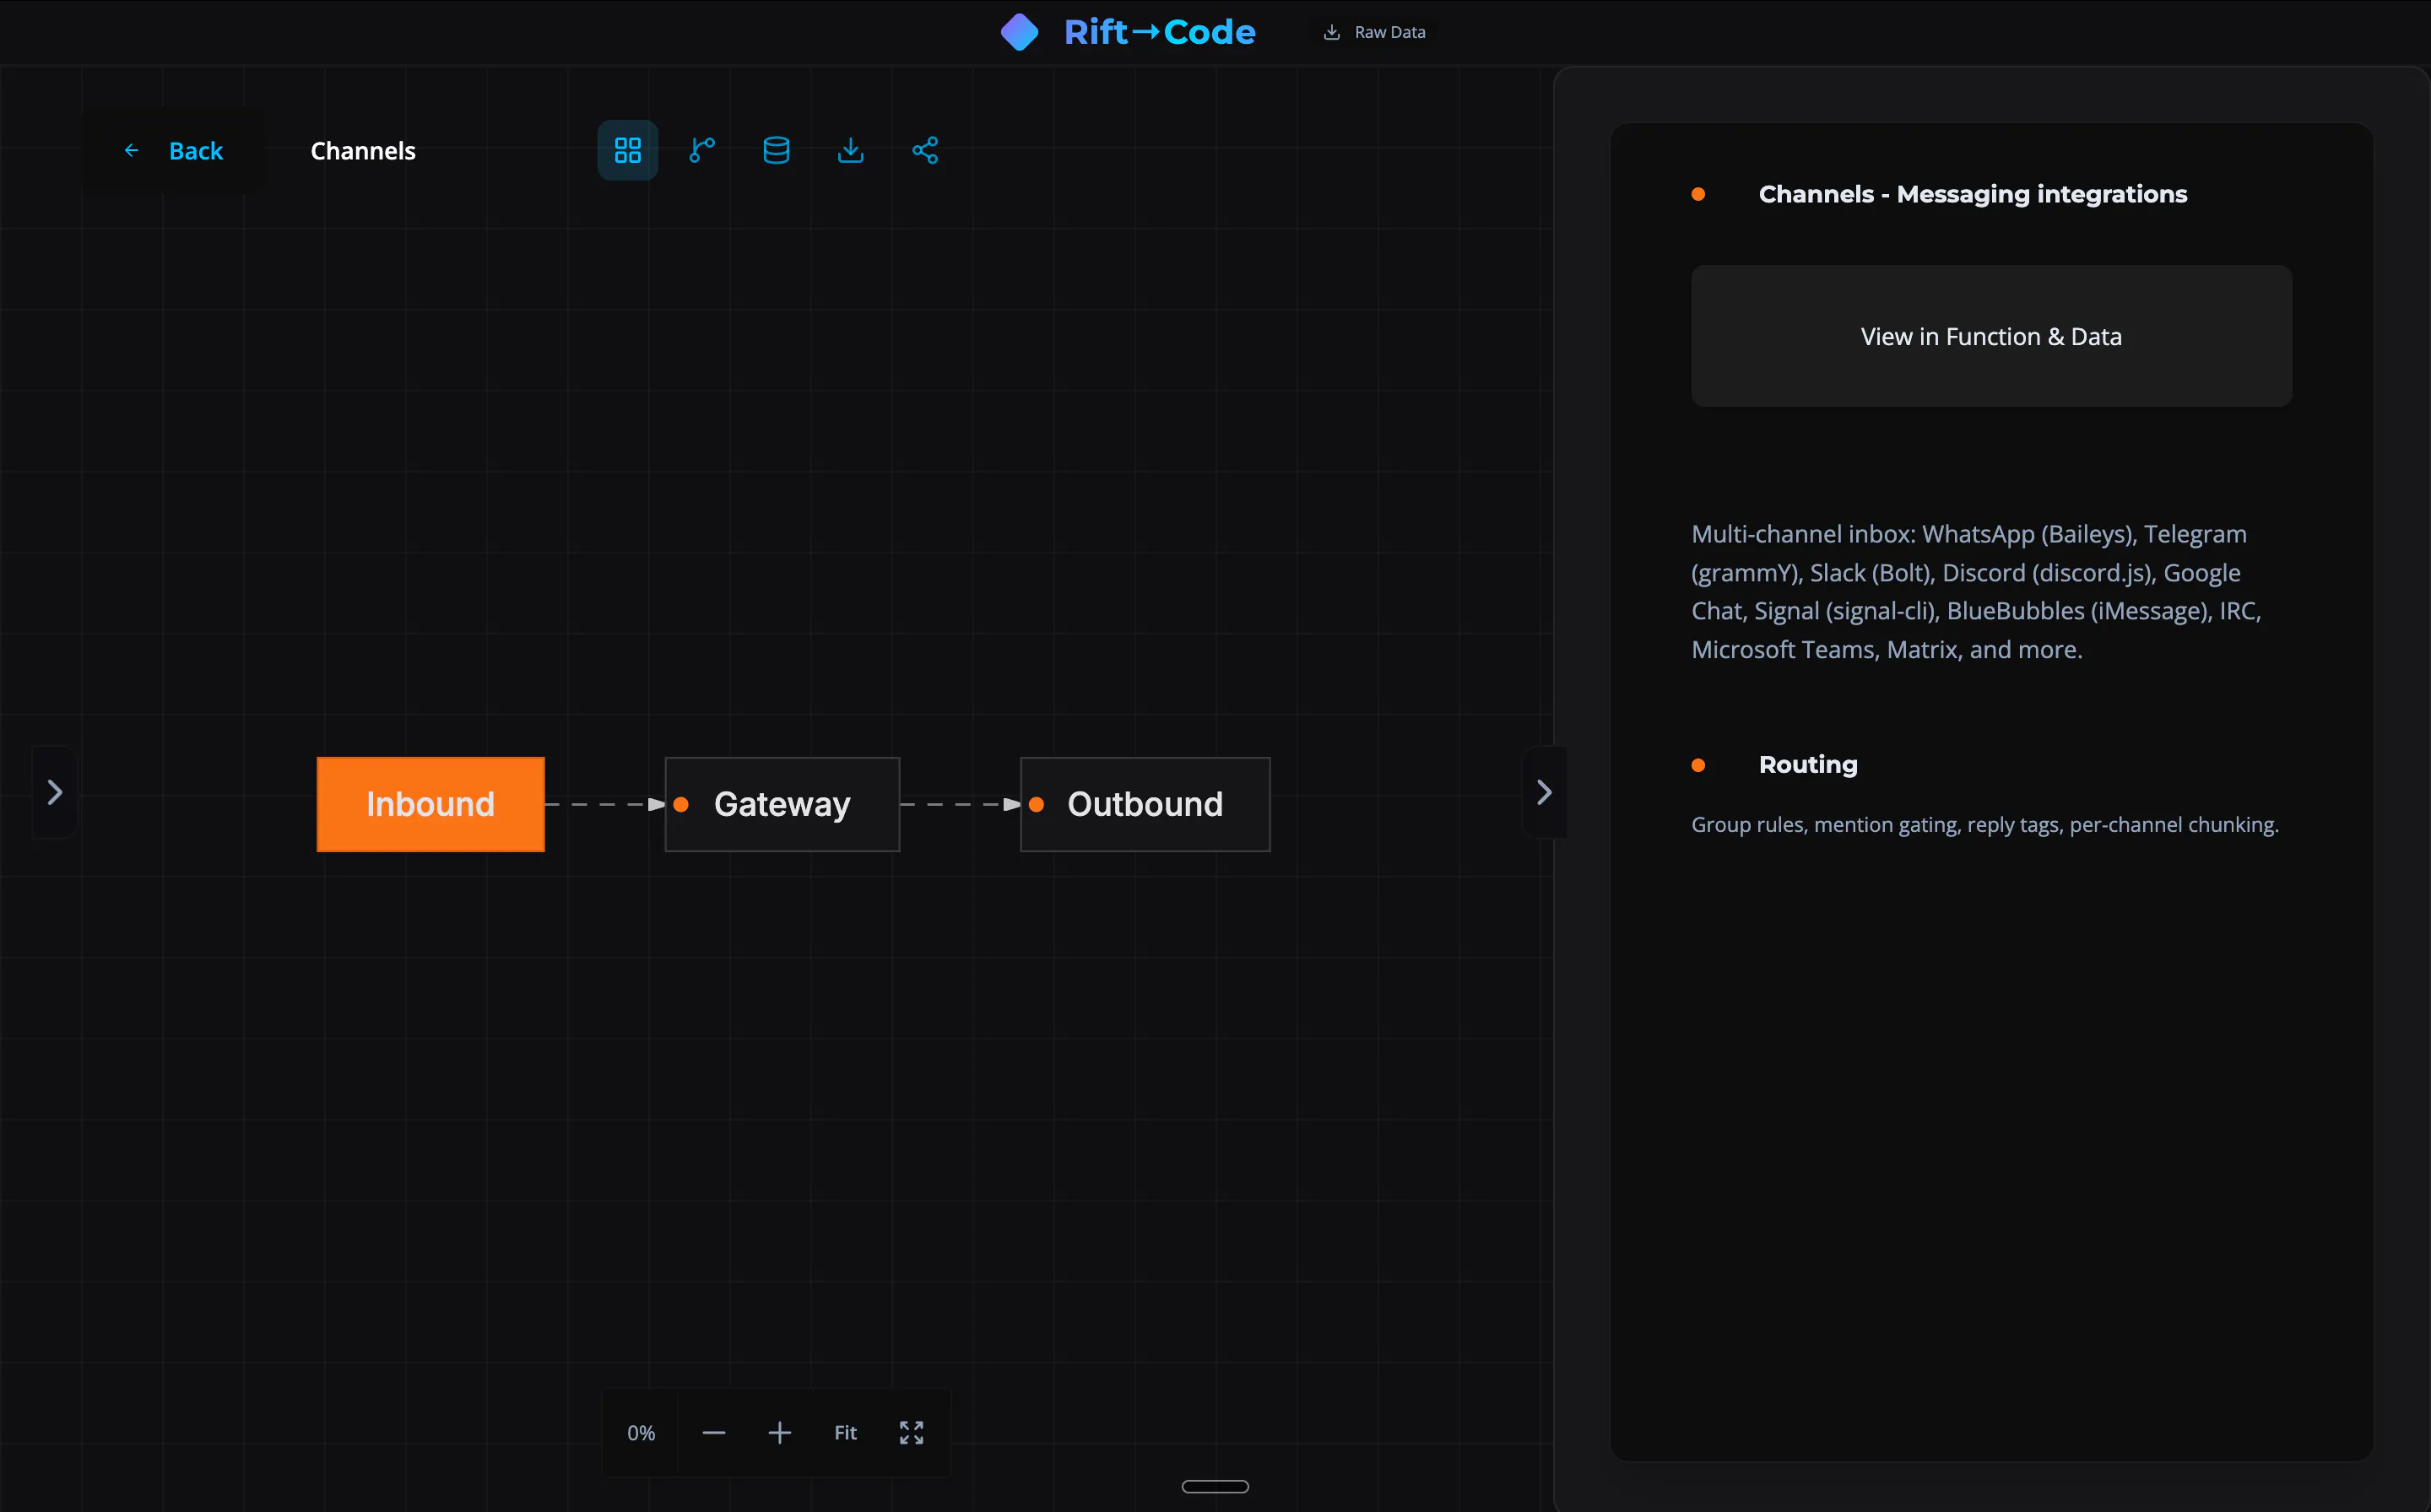
Task: Collapse the right details panel chevron
Action: tap(1544, 792)
